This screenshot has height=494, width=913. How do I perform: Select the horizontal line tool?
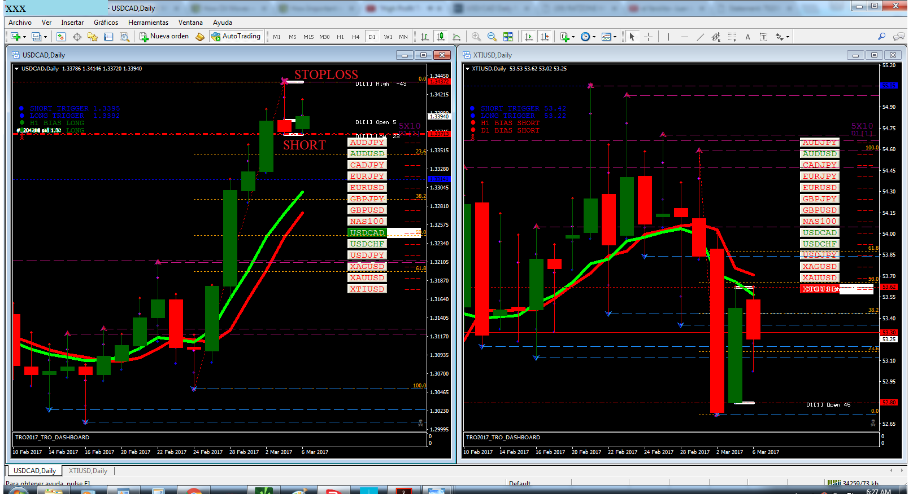point(684,37)
